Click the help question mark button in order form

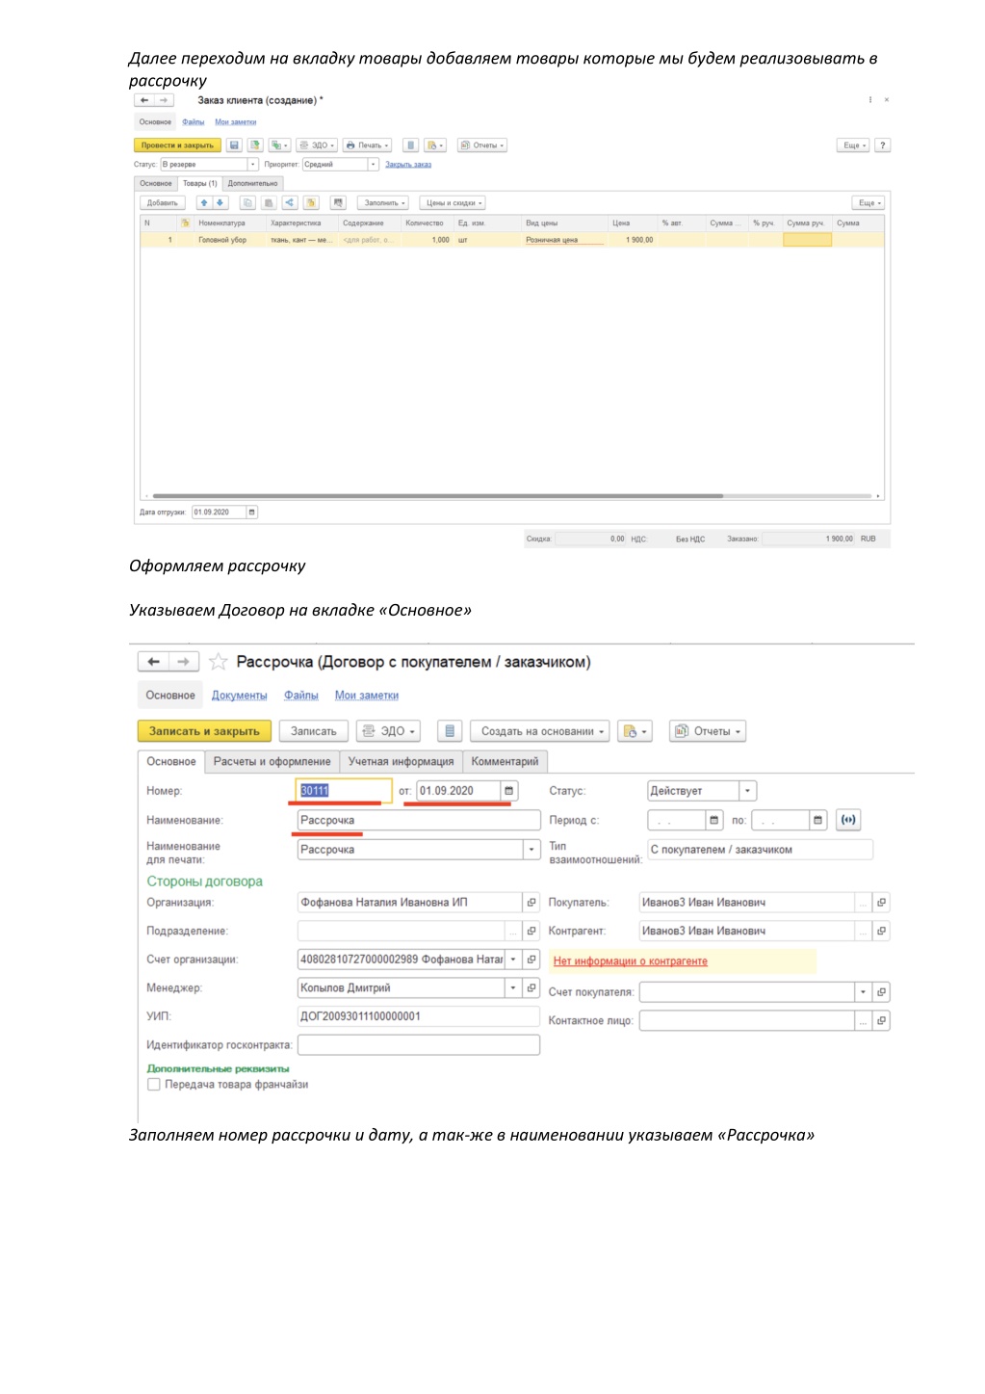(882, 145)
